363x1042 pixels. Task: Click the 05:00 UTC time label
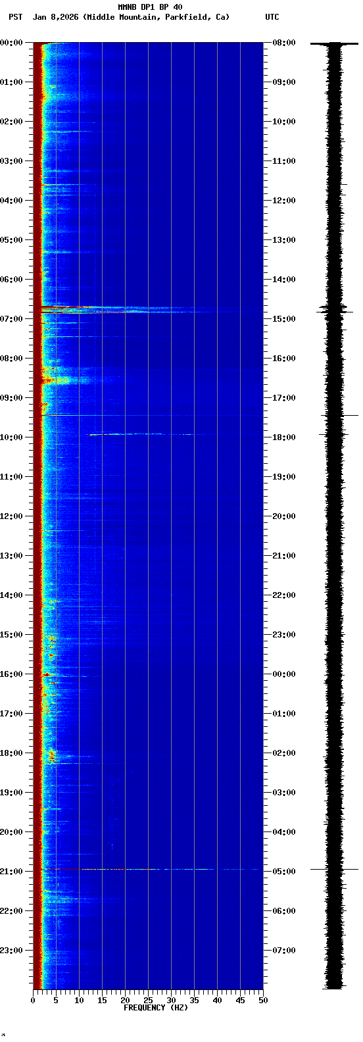[x=284, y=872]
